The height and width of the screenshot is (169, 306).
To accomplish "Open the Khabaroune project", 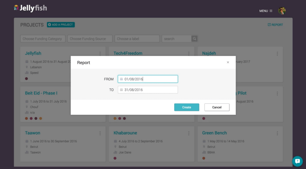I will (x=125, y=133).
